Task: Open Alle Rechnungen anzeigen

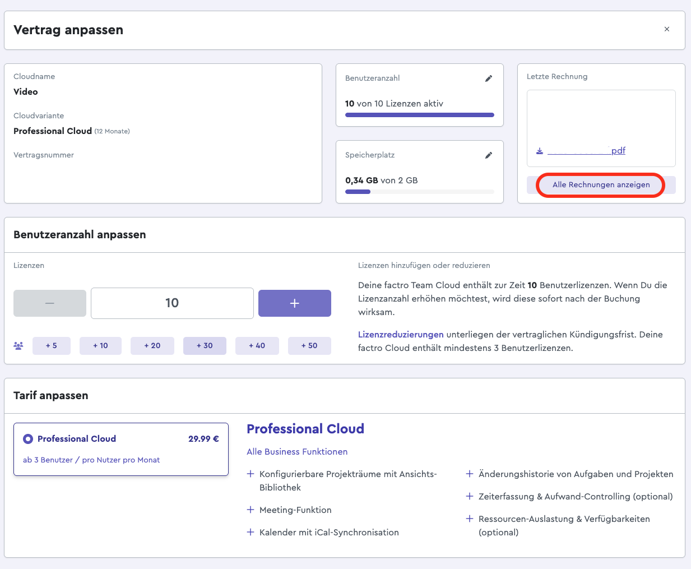Action: pos(601,185)
